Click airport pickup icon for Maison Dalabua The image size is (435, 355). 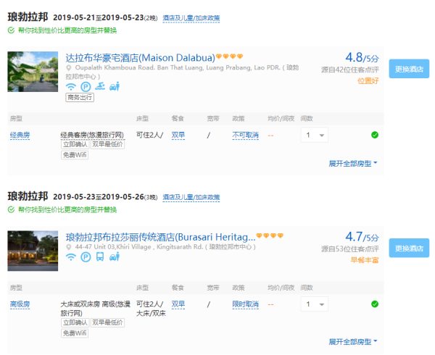pos(115,86)
